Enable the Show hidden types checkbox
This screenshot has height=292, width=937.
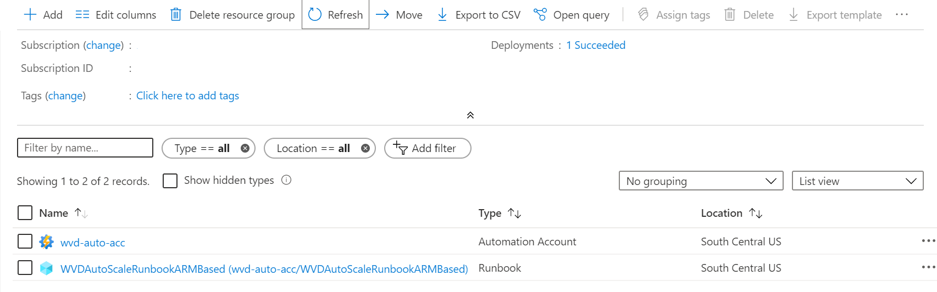(x=170, y=181)
